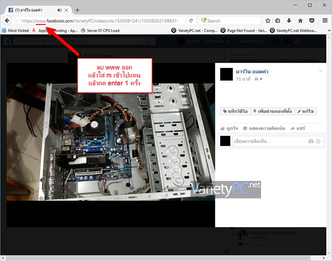Screen dimensions: 332x261
Task: Open the Pocket icon in toolbar
Action: coord(312,20)
